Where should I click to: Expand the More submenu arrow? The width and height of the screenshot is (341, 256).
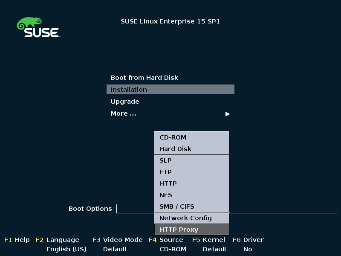(228, 114)
